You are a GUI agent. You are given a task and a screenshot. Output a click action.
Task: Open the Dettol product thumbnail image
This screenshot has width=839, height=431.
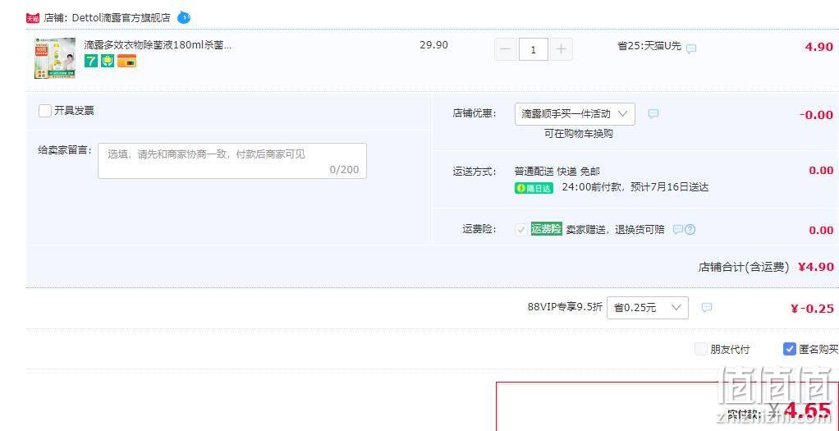pyautogui.click(x=54, y=57)
